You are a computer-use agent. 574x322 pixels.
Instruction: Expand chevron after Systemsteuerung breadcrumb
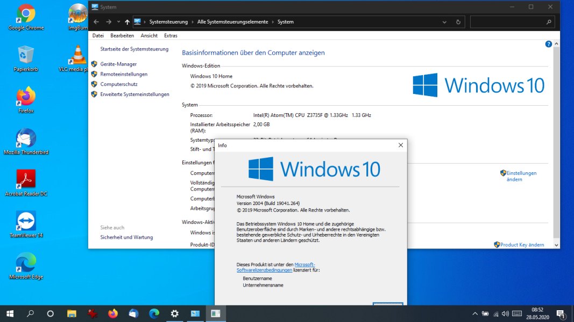click(x=192, y=22)
